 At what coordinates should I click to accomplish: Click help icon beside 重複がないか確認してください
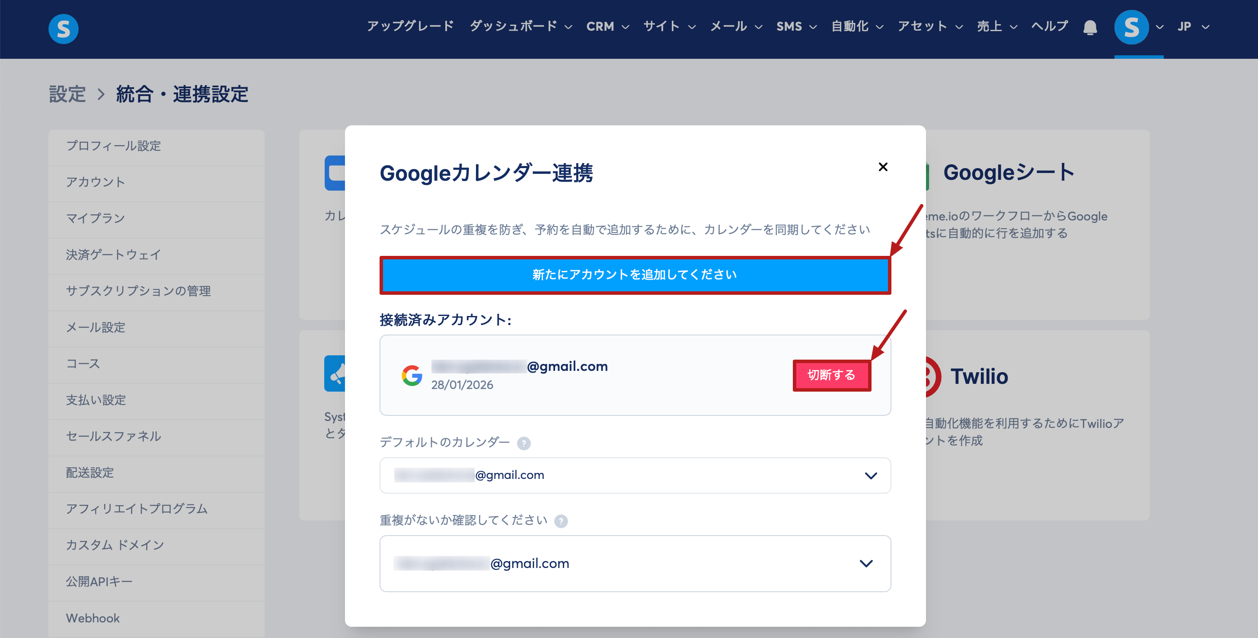pos(561,521)
